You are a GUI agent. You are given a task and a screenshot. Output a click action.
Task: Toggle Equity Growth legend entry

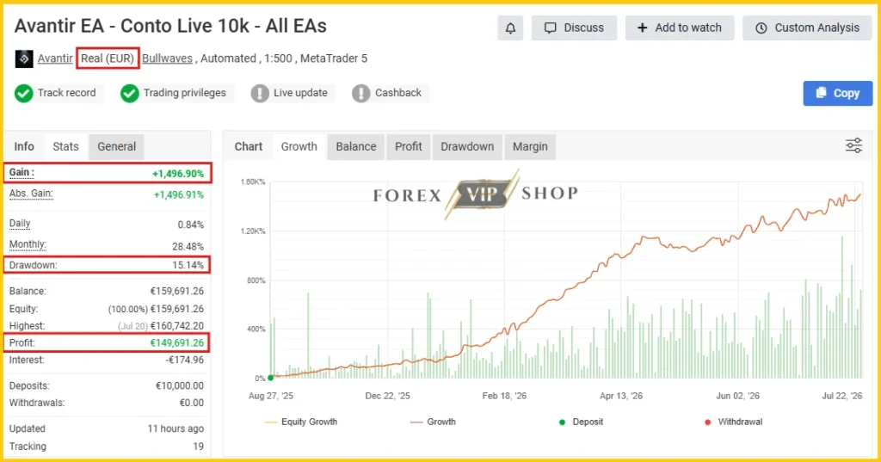coord(300,422)
